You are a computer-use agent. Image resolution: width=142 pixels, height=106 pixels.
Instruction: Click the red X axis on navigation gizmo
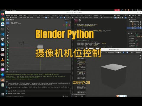click(69, 25)
